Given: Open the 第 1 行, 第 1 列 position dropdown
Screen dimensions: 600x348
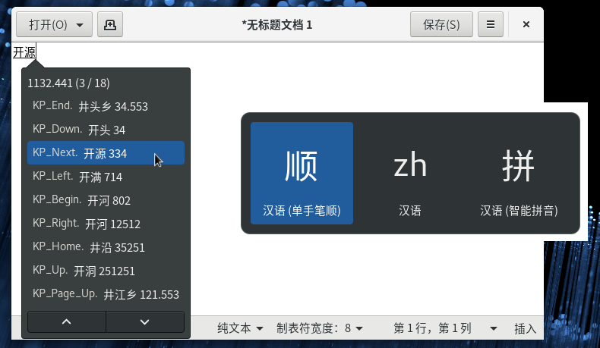Looking at the screenshot, I should 445,328.
